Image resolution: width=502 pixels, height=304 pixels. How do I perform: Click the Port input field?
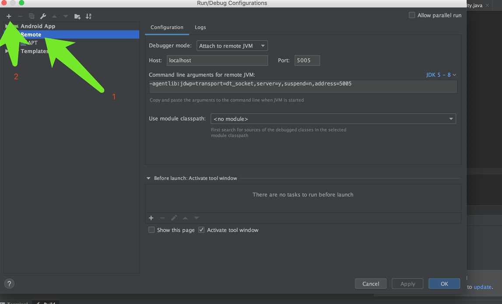307,60
